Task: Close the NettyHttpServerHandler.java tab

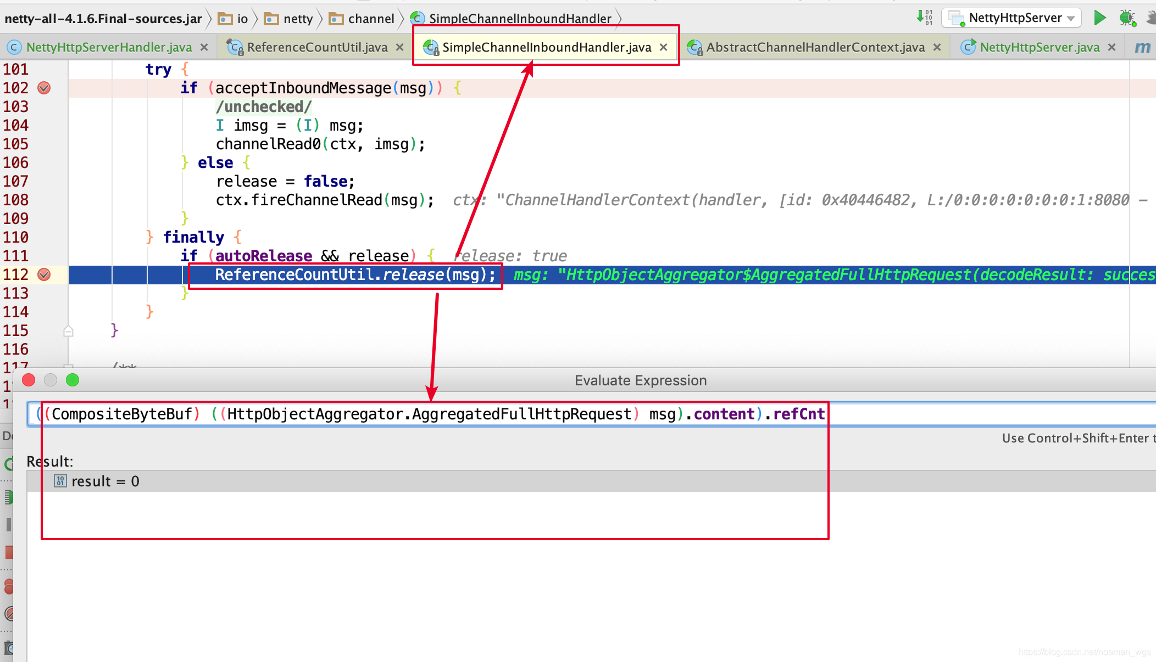Action: [204, 48]
